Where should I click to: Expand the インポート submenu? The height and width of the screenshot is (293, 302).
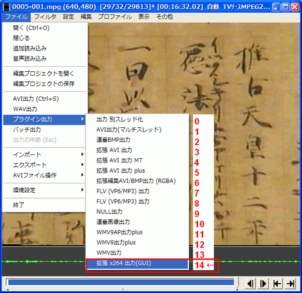tap(44, 154)
